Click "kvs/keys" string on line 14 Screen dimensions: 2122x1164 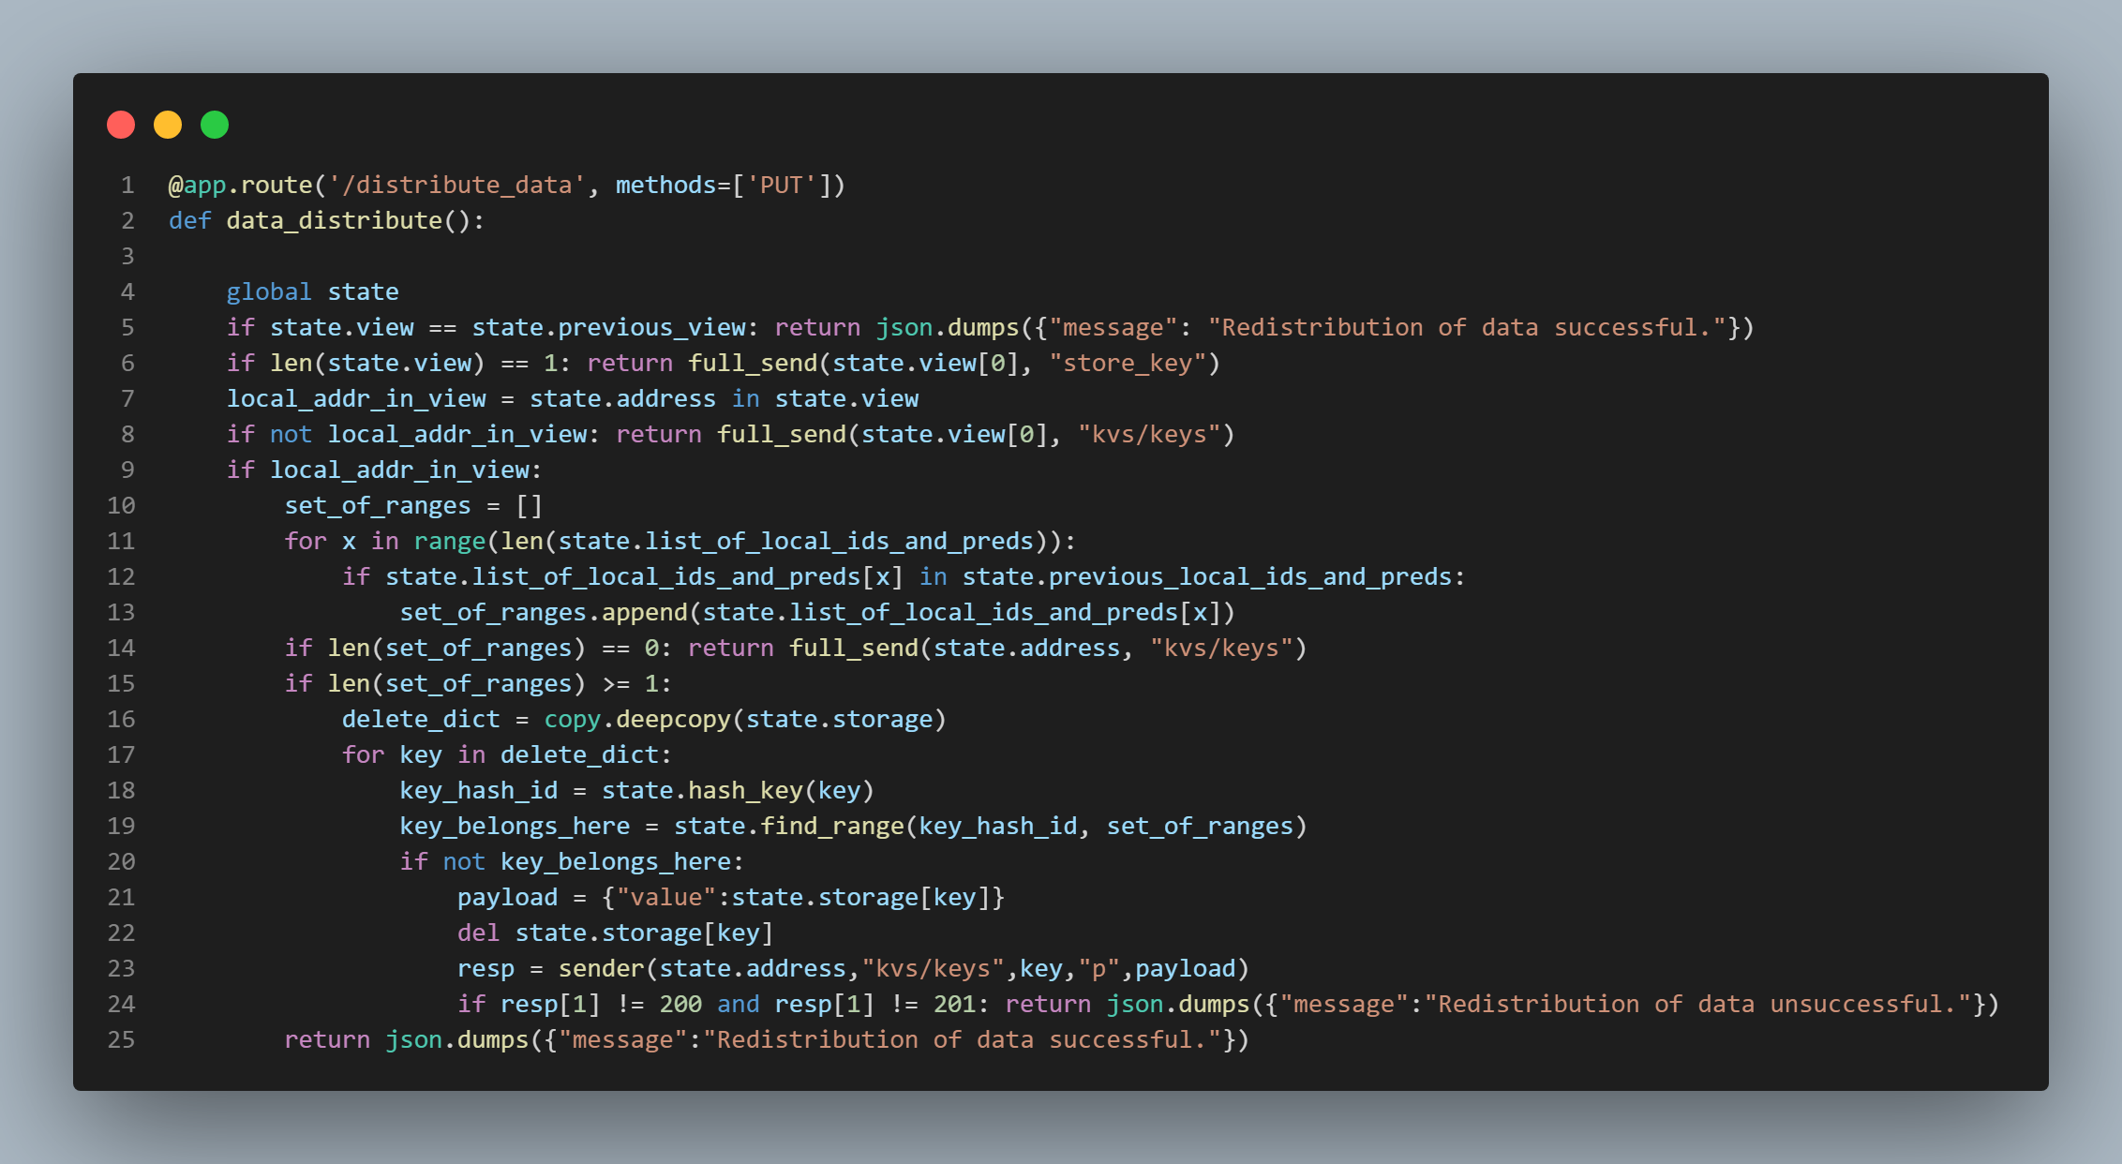[x=1221, y=648]
